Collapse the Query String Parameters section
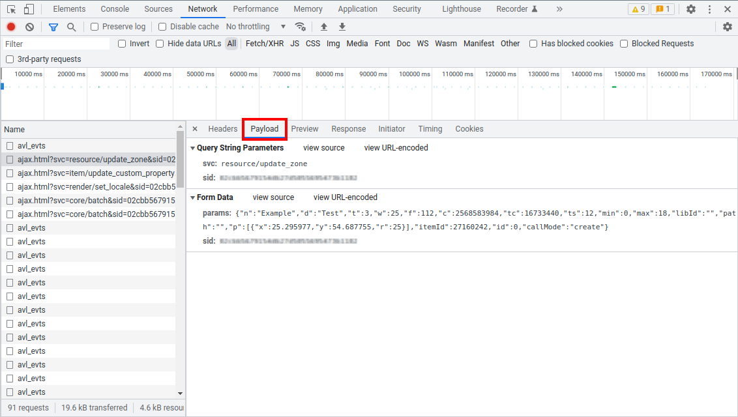738x417 pixels. tap(193, 149)
